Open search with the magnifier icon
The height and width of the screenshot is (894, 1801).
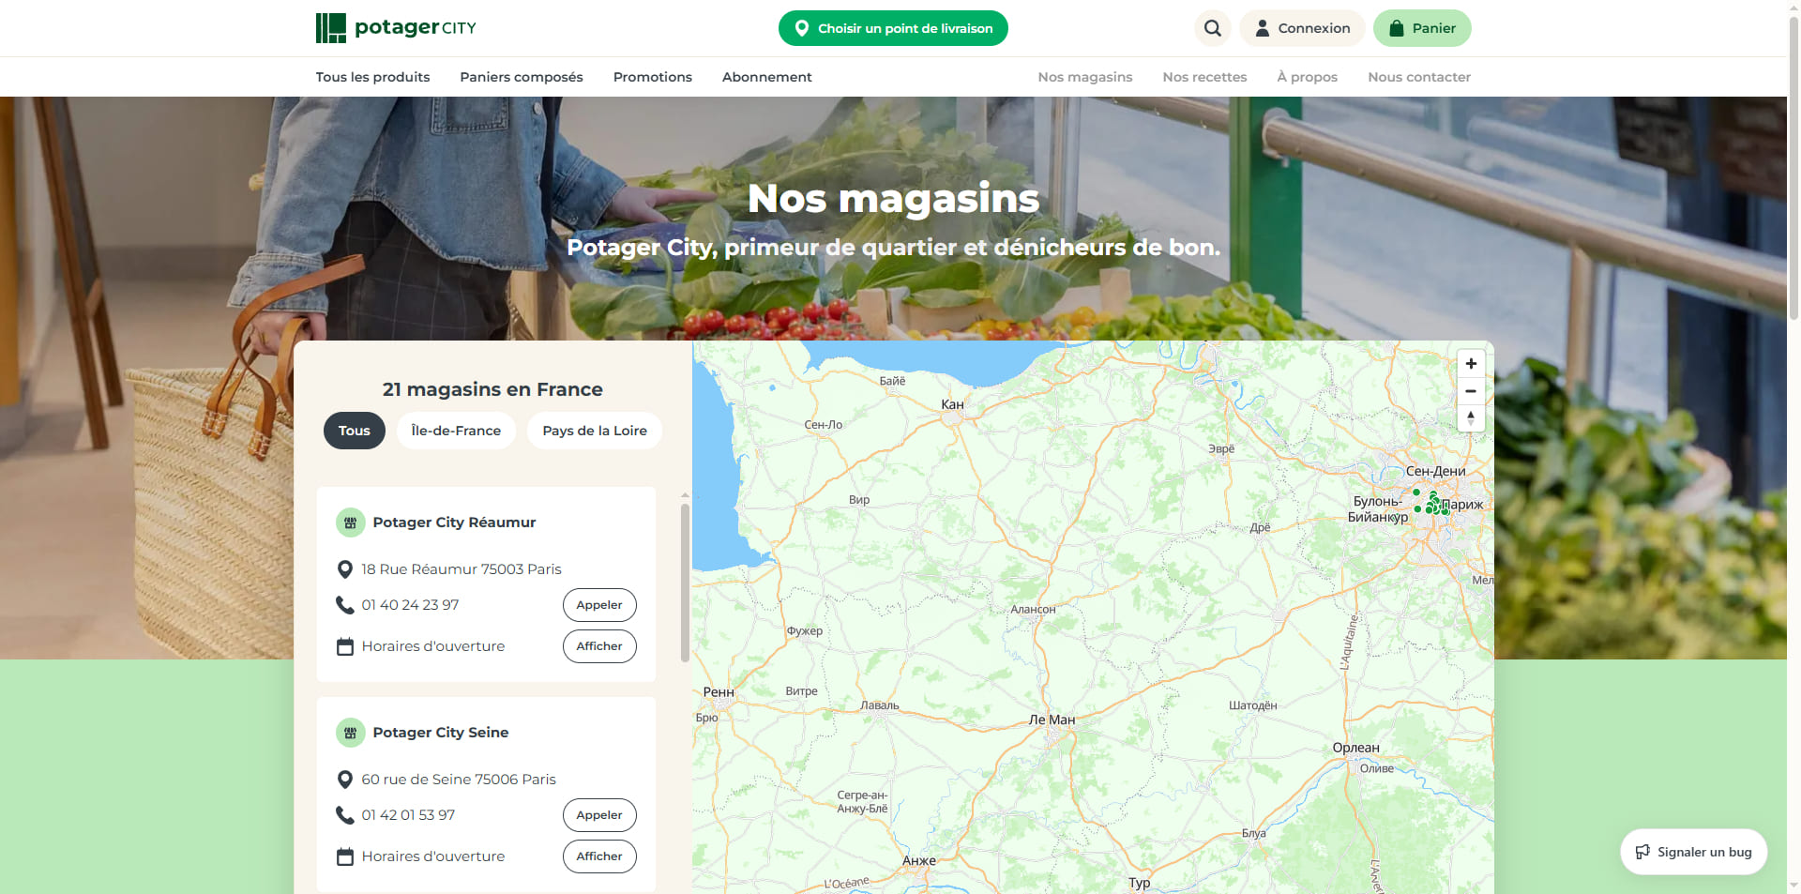pos(1212,28)
